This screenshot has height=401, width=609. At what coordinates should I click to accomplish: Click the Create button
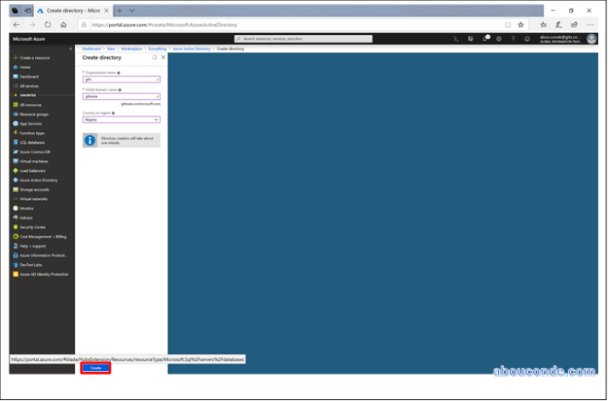[96, 368]
